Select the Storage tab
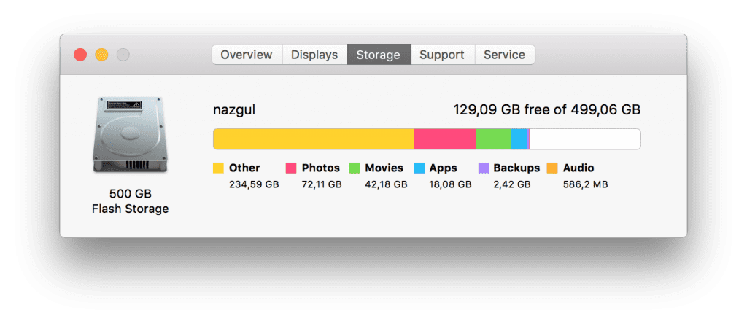747x323 pixels. click(x=379, y=55)
